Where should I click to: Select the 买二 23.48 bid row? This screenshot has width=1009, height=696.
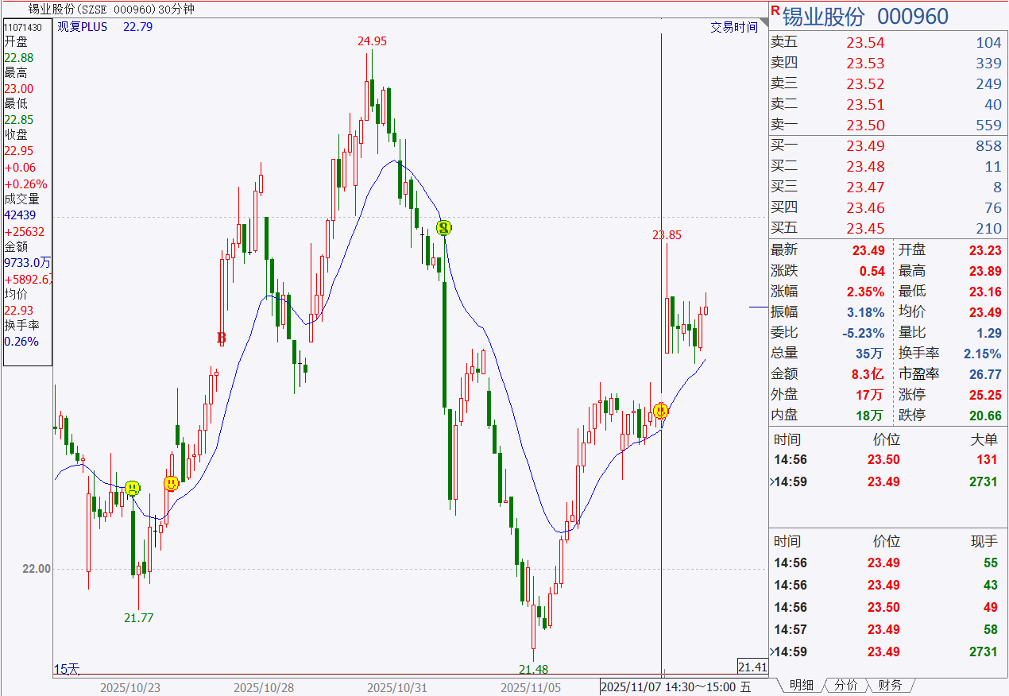pyautogui.click(x=888, y=167)
